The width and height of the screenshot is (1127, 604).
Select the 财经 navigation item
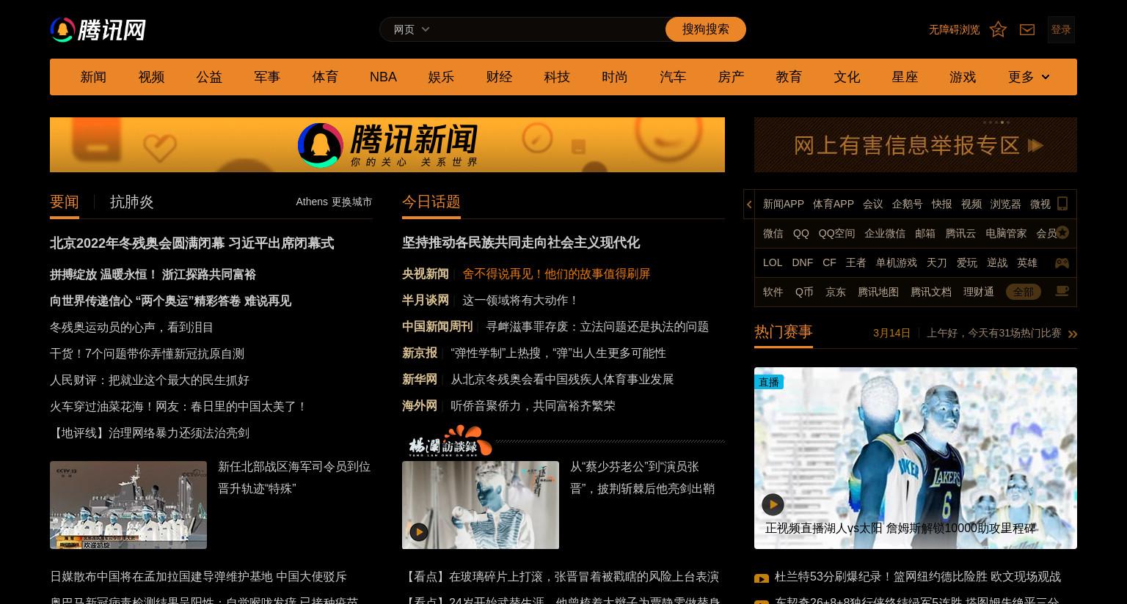point(499,77)
